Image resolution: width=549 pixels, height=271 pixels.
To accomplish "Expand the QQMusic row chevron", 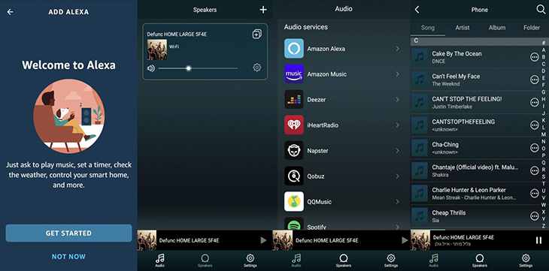I will coord(397,202).
